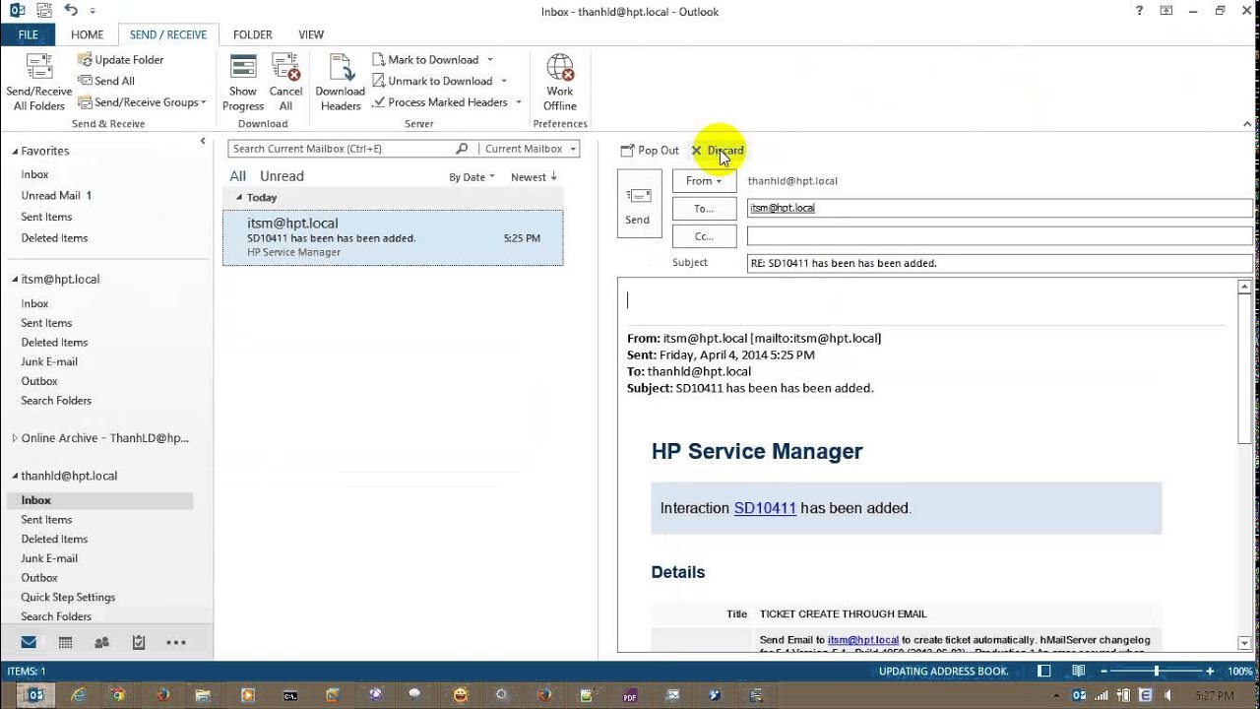The height and width of the screenshot is (709, 1260).
Task: Open Deleted Items in Favorites
Action: [x=54, y=237]
